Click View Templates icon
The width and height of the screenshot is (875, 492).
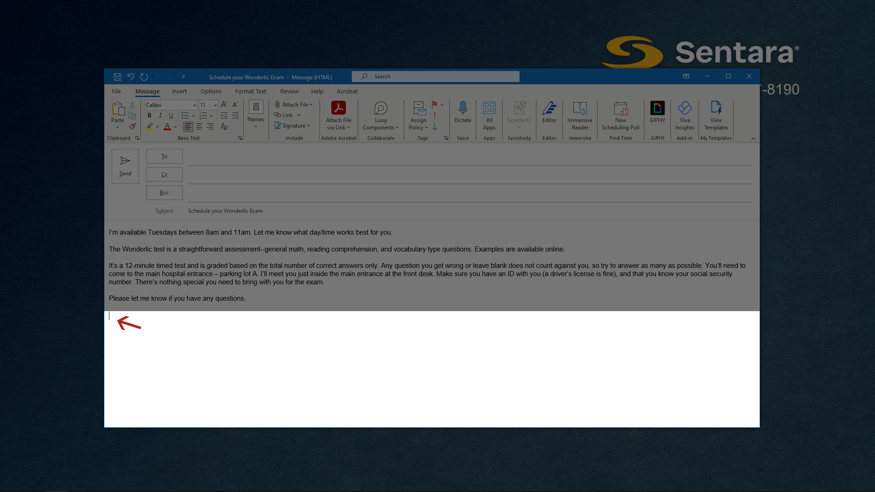[x=716, y=108]
